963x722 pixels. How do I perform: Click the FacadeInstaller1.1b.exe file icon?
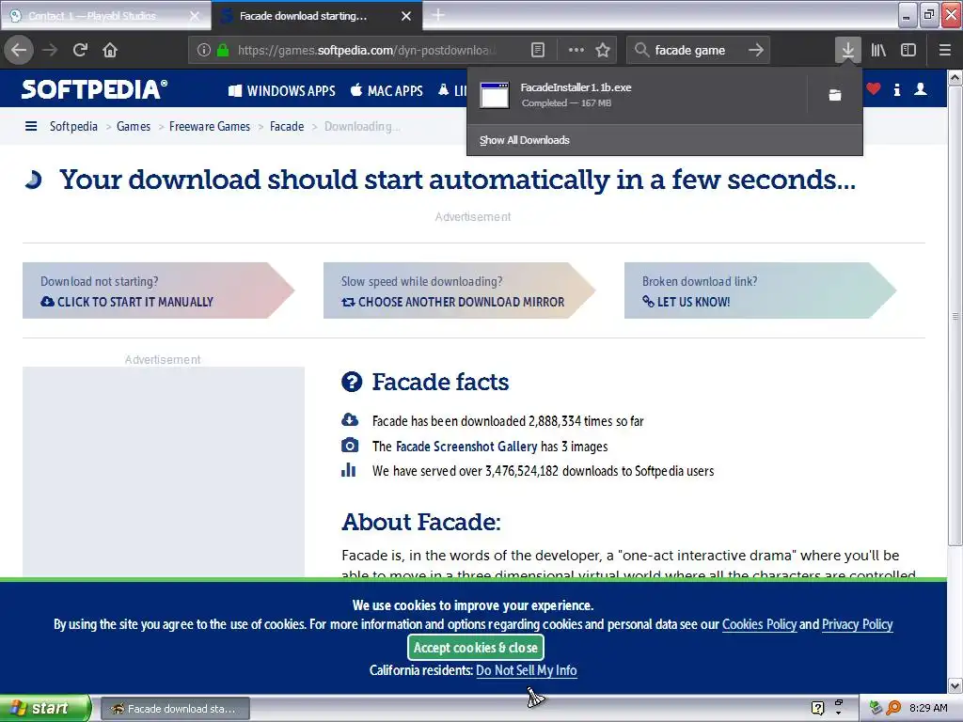(495, 95)
